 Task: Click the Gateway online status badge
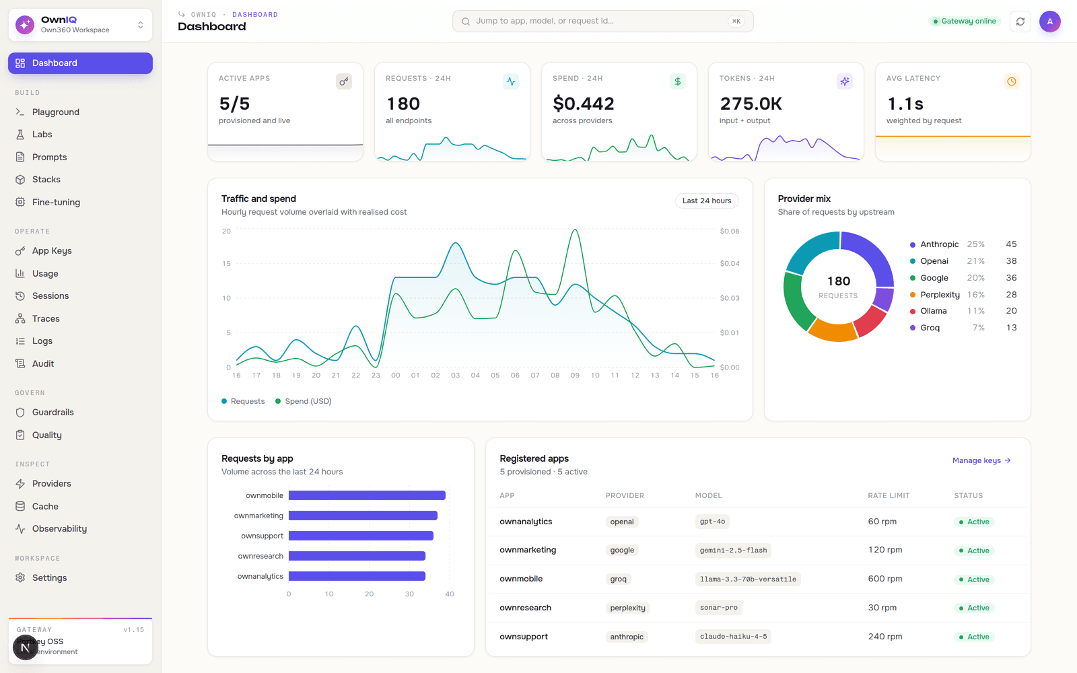coord(965,22)
